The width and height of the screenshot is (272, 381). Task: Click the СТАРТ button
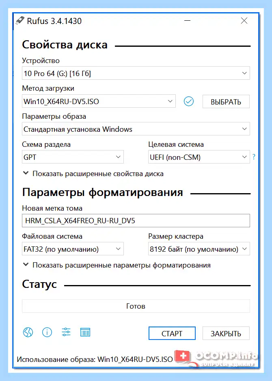click(x=172, y=333)
